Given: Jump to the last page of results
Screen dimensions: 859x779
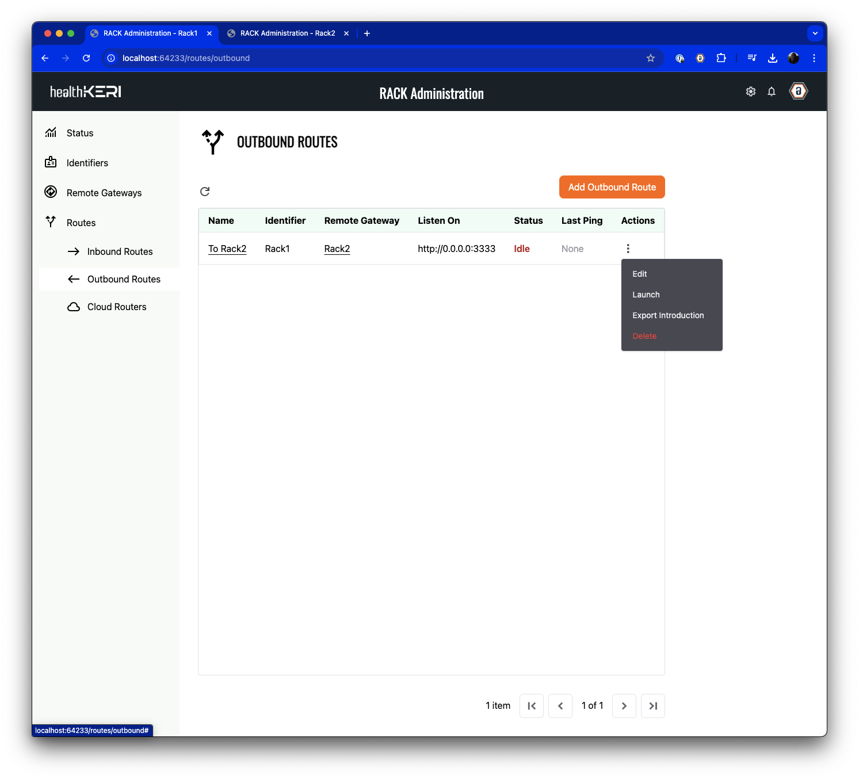Looking at the screenshot, I should [653, 705].
